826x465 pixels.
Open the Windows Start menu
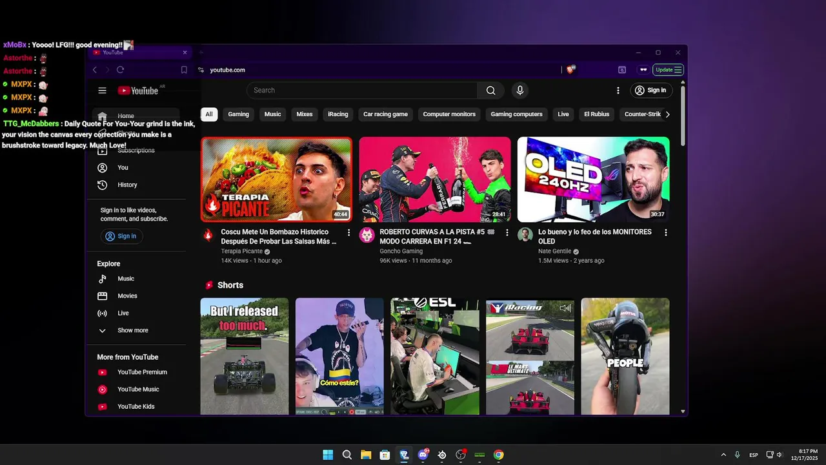pyautogui.click(x=328, y=455)
